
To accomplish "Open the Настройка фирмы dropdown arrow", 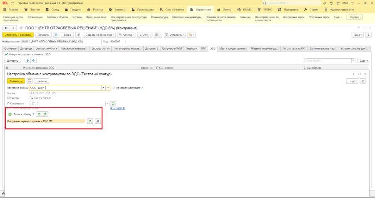I will [103, 88].
